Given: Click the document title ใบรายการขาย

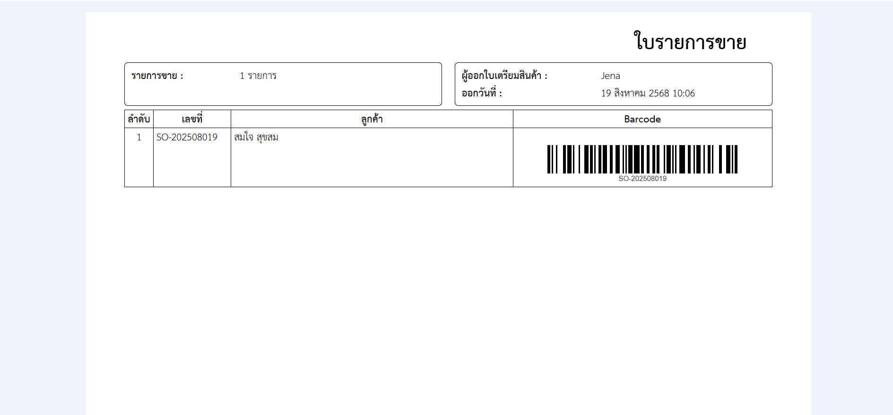Looking at the screenshot, I should [x=690, y=42].
